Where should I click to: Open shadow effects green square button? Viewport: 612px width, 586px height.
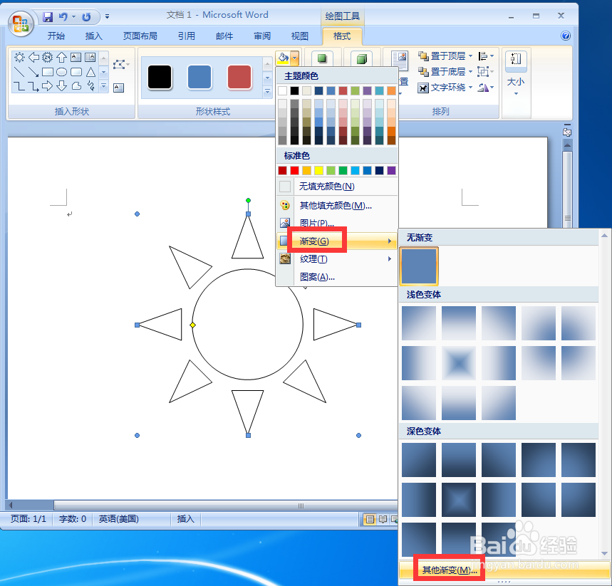coord(322,58)
